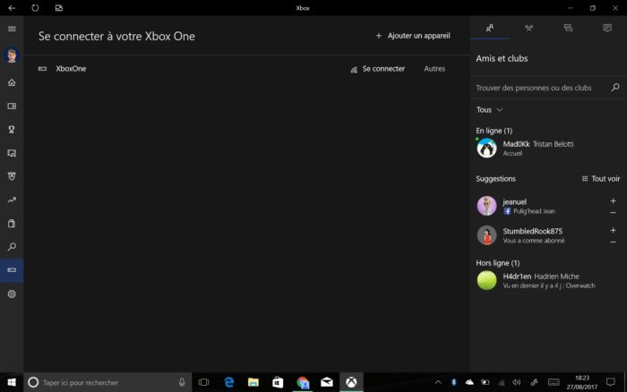Add jeanuel as a friend with plus
Viewport: 627px width, 392px height.
click(x=613, y=200)
